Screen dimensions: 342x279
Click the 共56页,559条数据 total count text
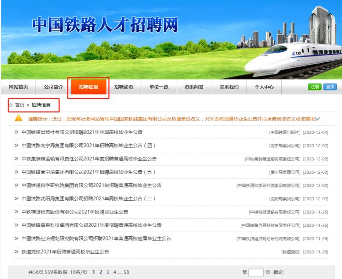click(x=48, y=272)
